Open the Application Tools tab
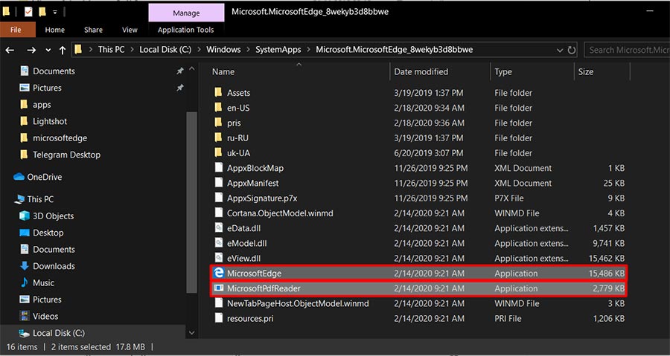Screen dimensions: 670x356 (x=185, y=30)
